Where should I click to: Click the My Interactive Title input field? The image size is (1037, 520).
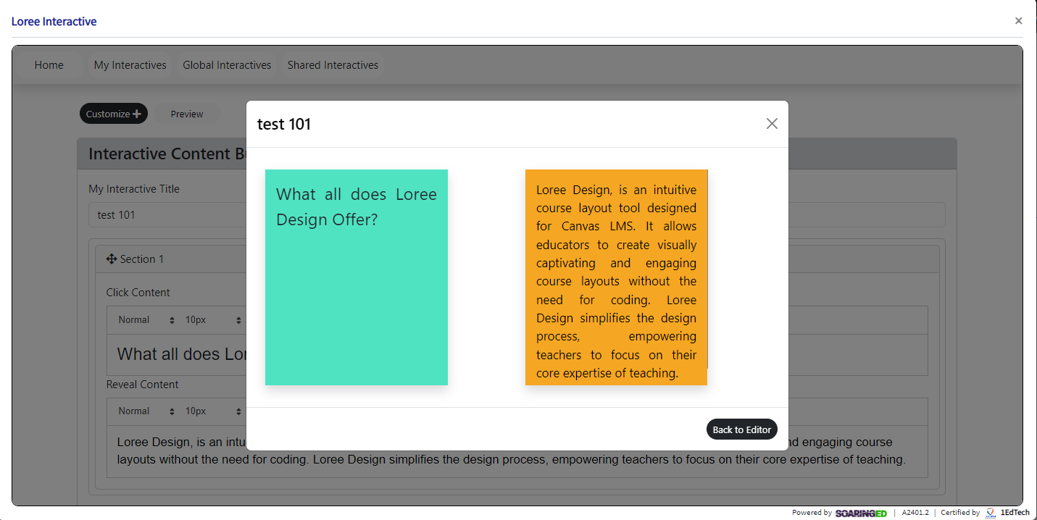(517, 215)
